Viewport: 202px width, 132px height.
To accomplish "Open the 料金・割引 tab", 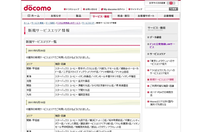I will 124,16.
